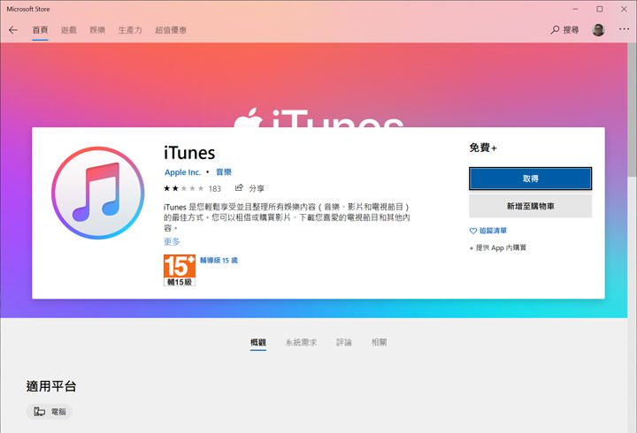637x433 pixels.
Task: Switch to the 首頁 tab
Action: pyautogui.click(x=40, y=30)
